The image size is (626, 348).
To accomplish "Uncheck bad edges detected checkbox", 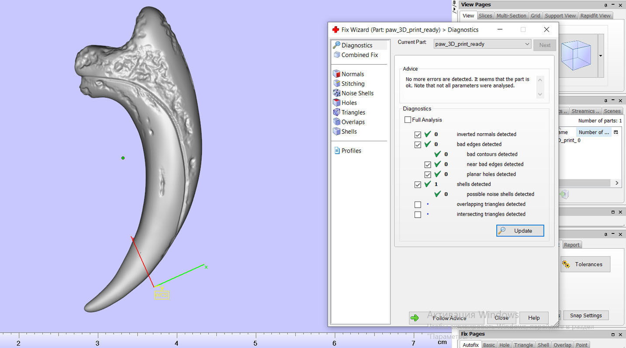I will pyautogui.click(x=418, y=145).
